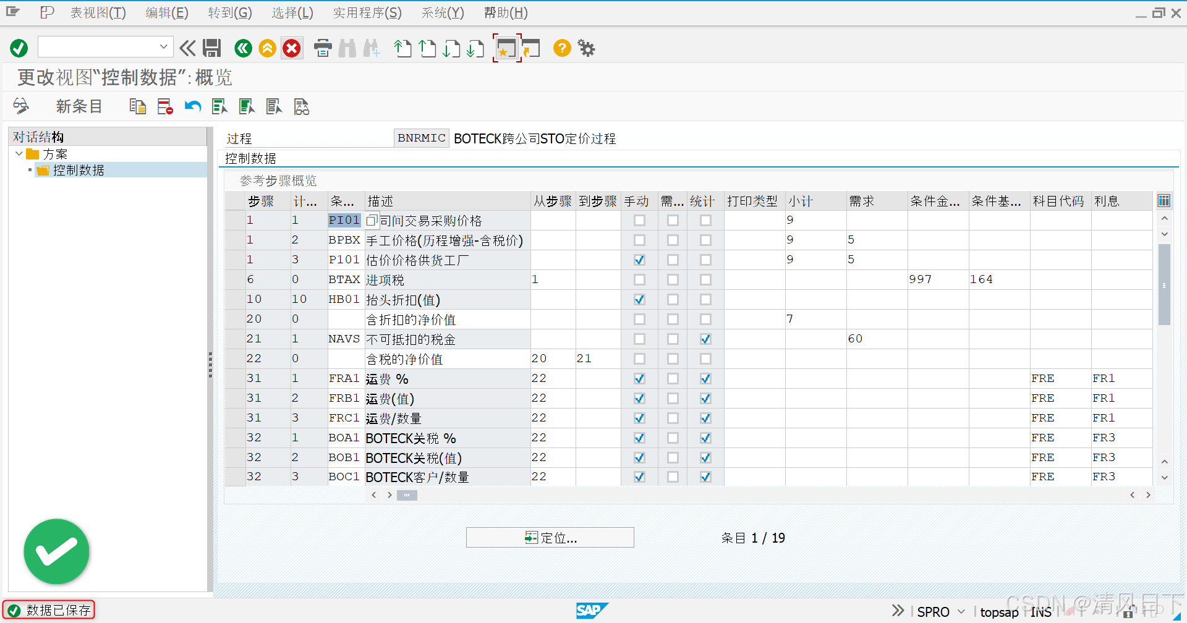Go to last page icon
The width and height of the screenshot is (1187, 623).
[x=475, y=48]
